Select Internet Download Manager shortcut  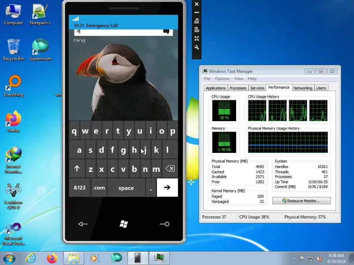pyautogui.click(x=13, y=160)
